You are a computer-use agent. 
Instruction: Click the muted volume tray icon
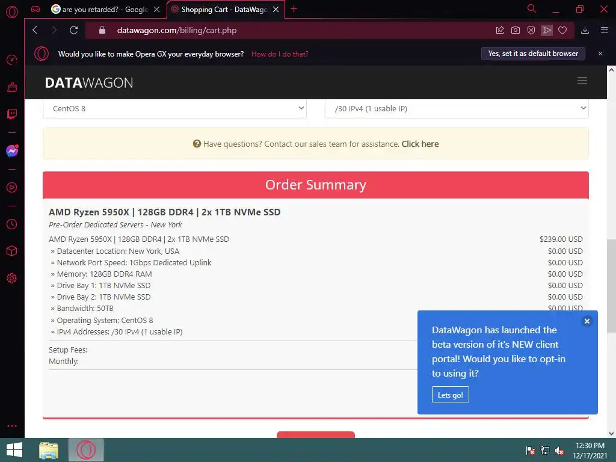559,450
